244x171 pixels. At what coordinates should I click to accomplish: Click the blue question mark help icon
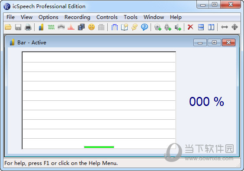(x=144, y=27)
